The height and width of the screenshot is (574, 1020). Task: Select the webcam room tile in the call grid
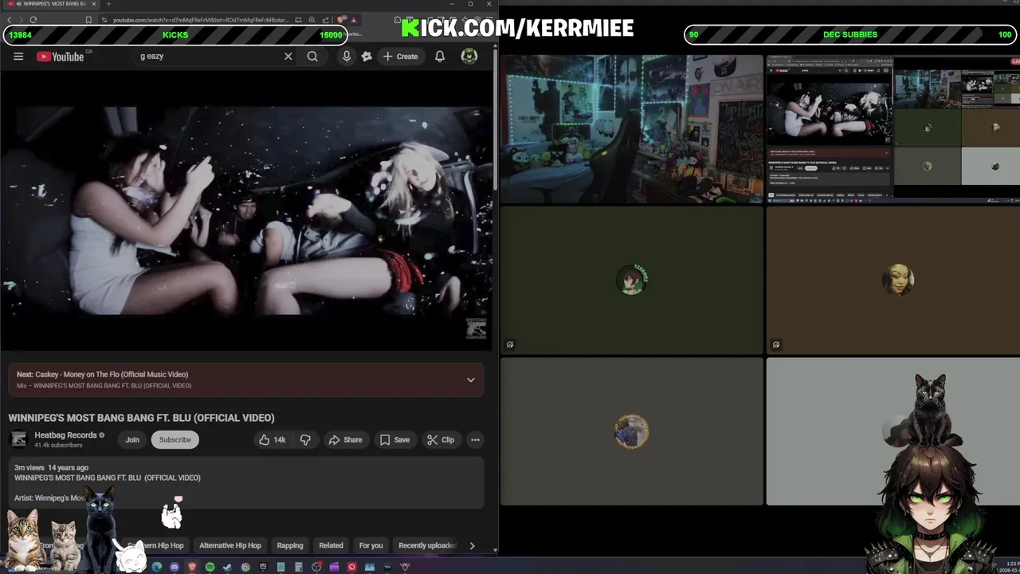(632, 128)
